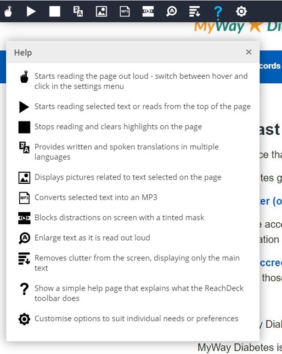The image size is (282, 354).
Task: Open the Settings gear in the toolbar
Action: (x=241, y=11)
